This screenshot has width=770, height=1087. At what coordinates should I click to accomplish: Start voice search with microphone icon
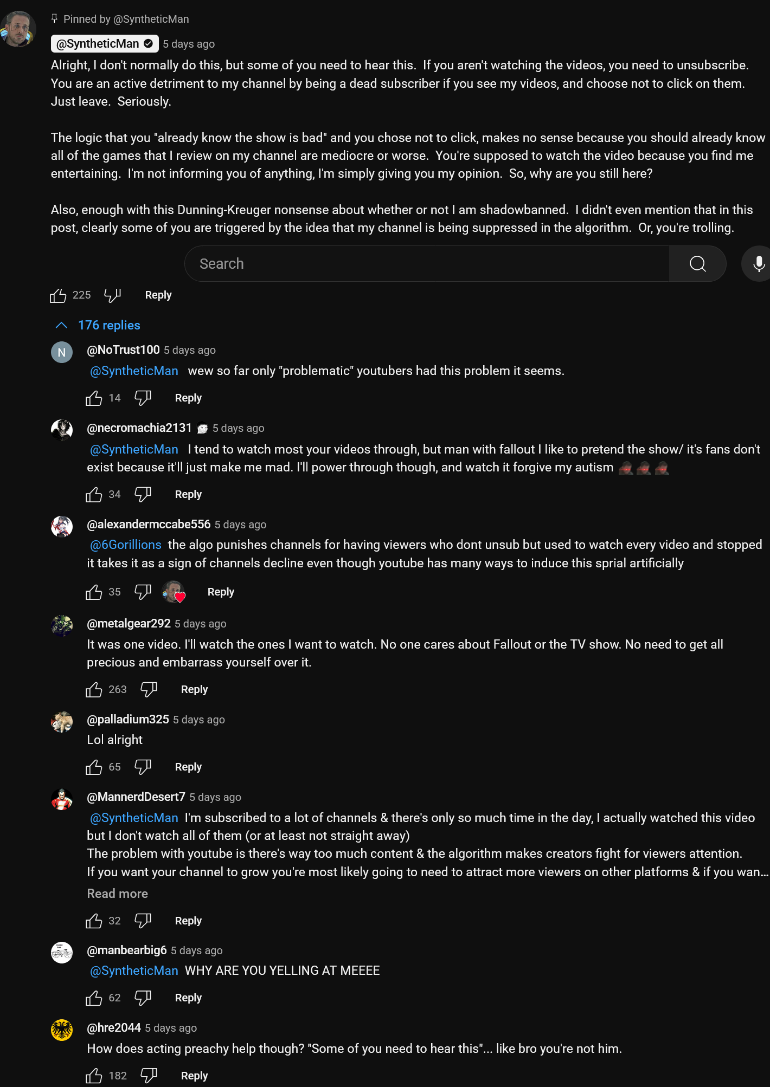[759, 264]
